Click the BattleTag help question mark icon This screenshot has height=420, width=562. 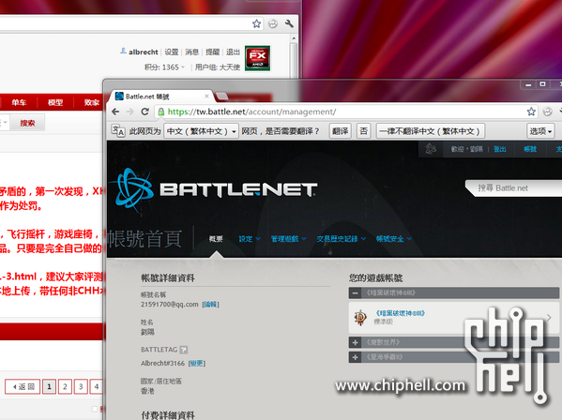pos(184,350)
